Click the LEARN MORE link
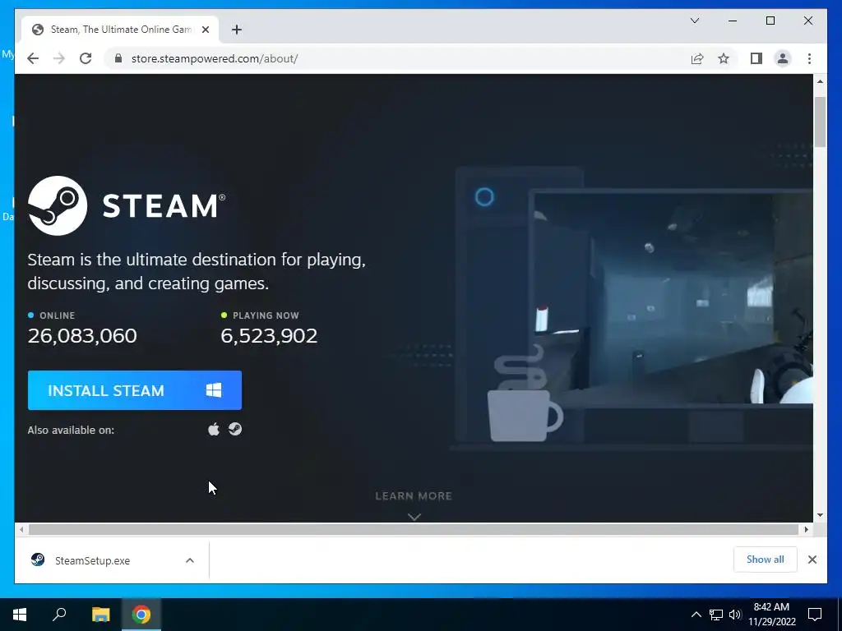842x631 pixels. [414, 495]
